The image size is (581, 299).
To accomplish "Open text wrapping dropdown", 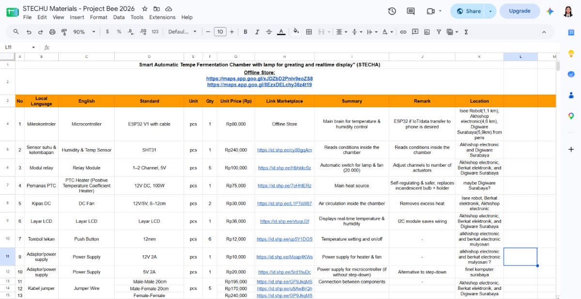I will (x=372, y=32).
